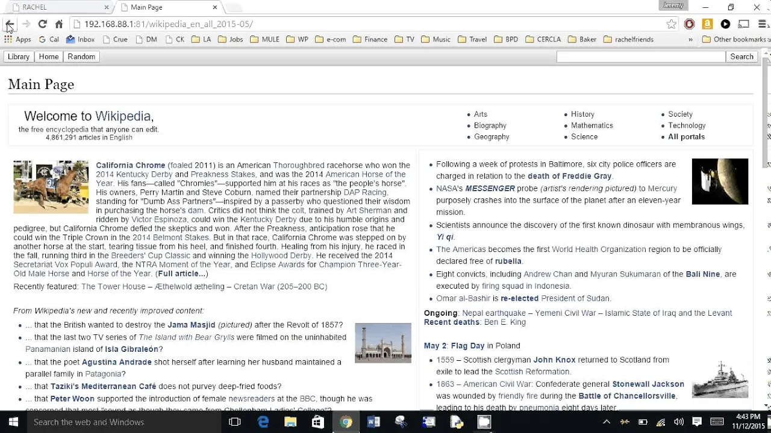Click the battery tray icon
The width and height of the screenshot is (771, 433).
click(643, 422)
